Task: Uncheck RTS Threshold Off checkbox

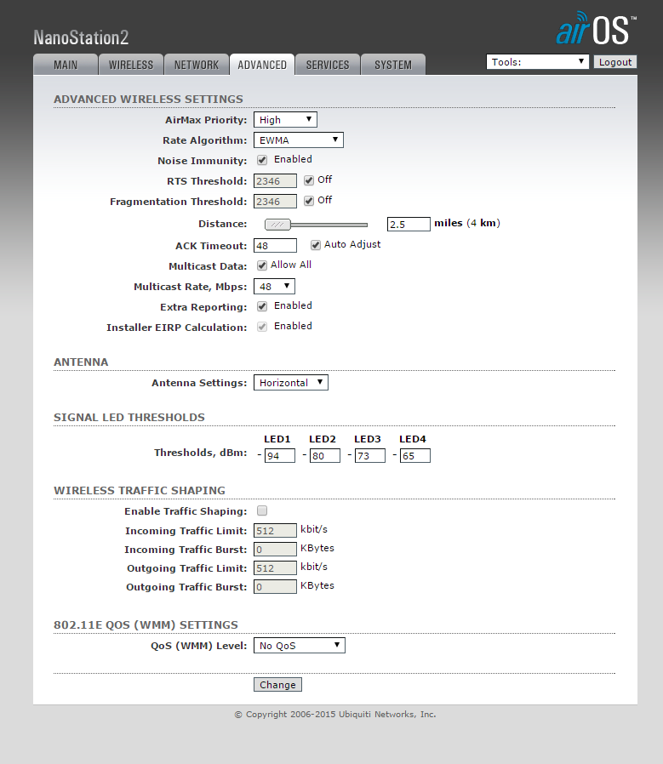Action: point(309,180)
